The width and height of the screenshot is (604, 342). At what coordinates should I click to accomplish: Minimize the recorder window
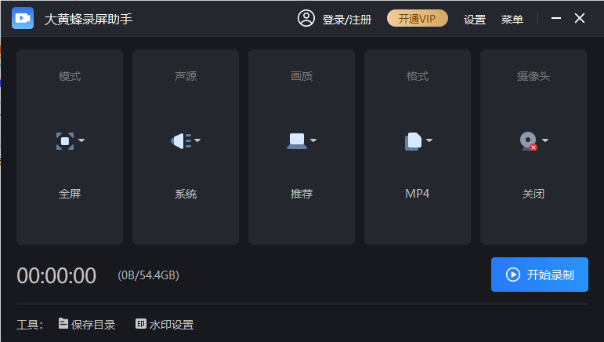(x=556, y=18)
